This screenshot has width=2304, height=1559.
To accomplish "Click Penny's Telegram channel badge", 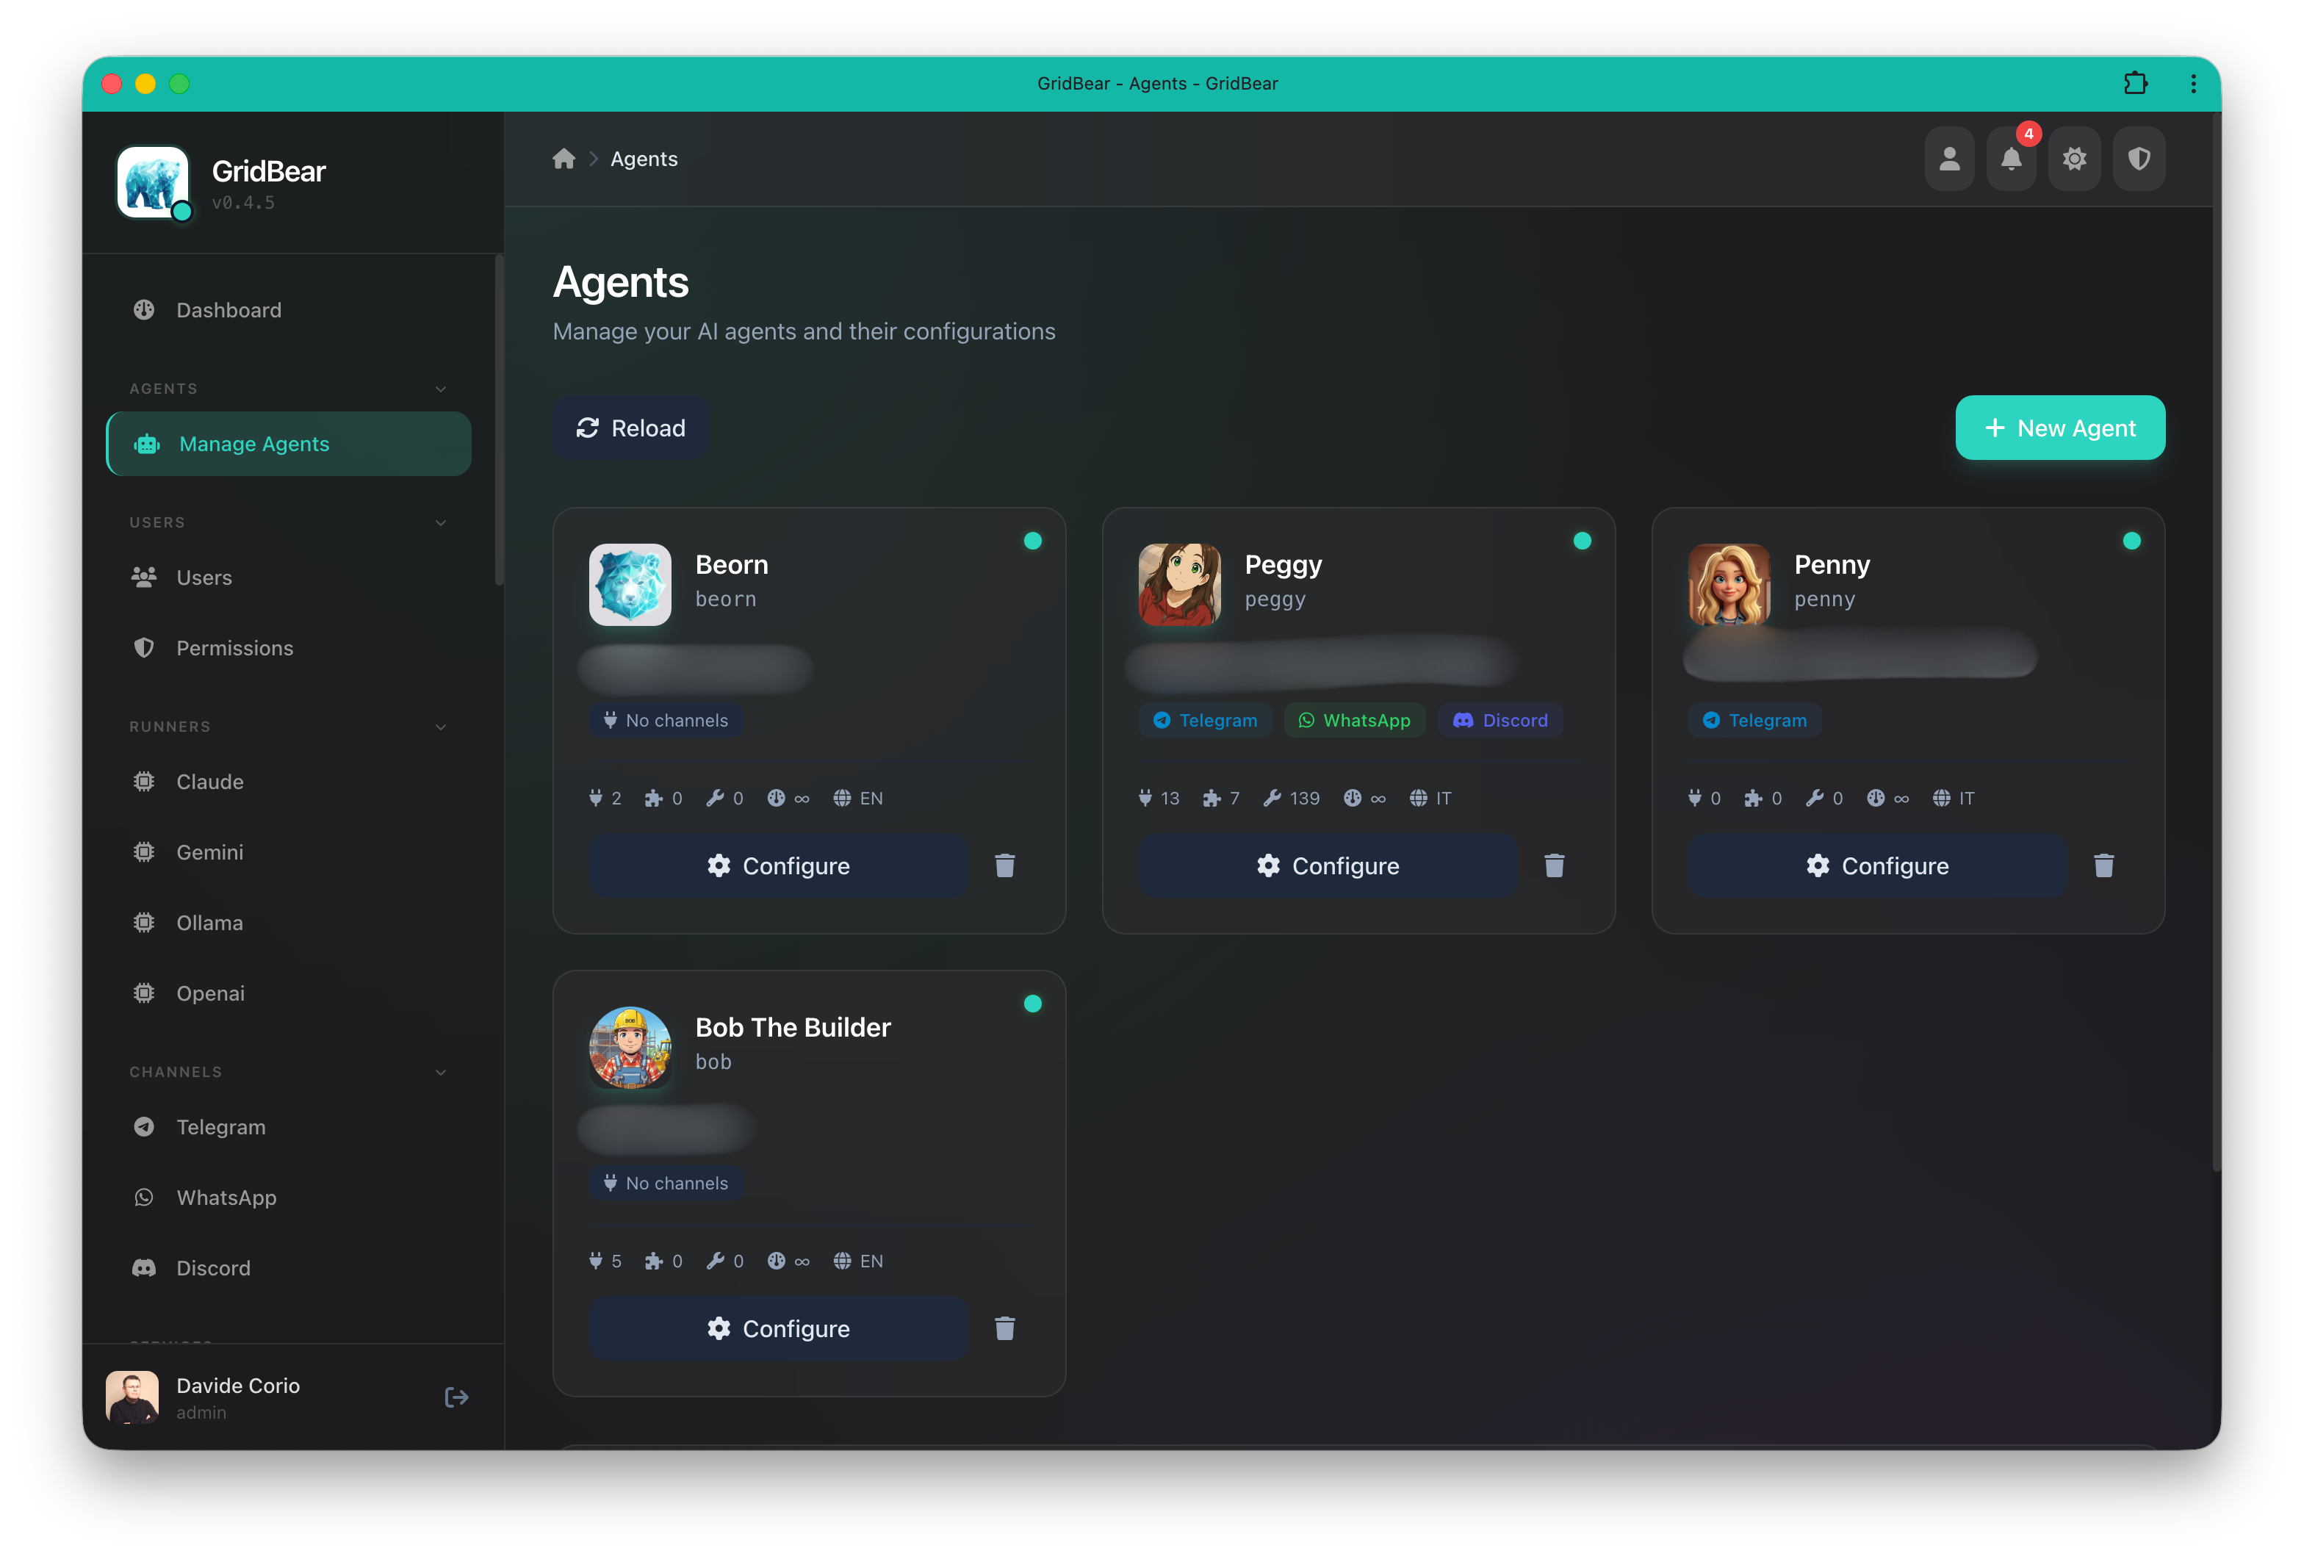I will click(1753, 719).
